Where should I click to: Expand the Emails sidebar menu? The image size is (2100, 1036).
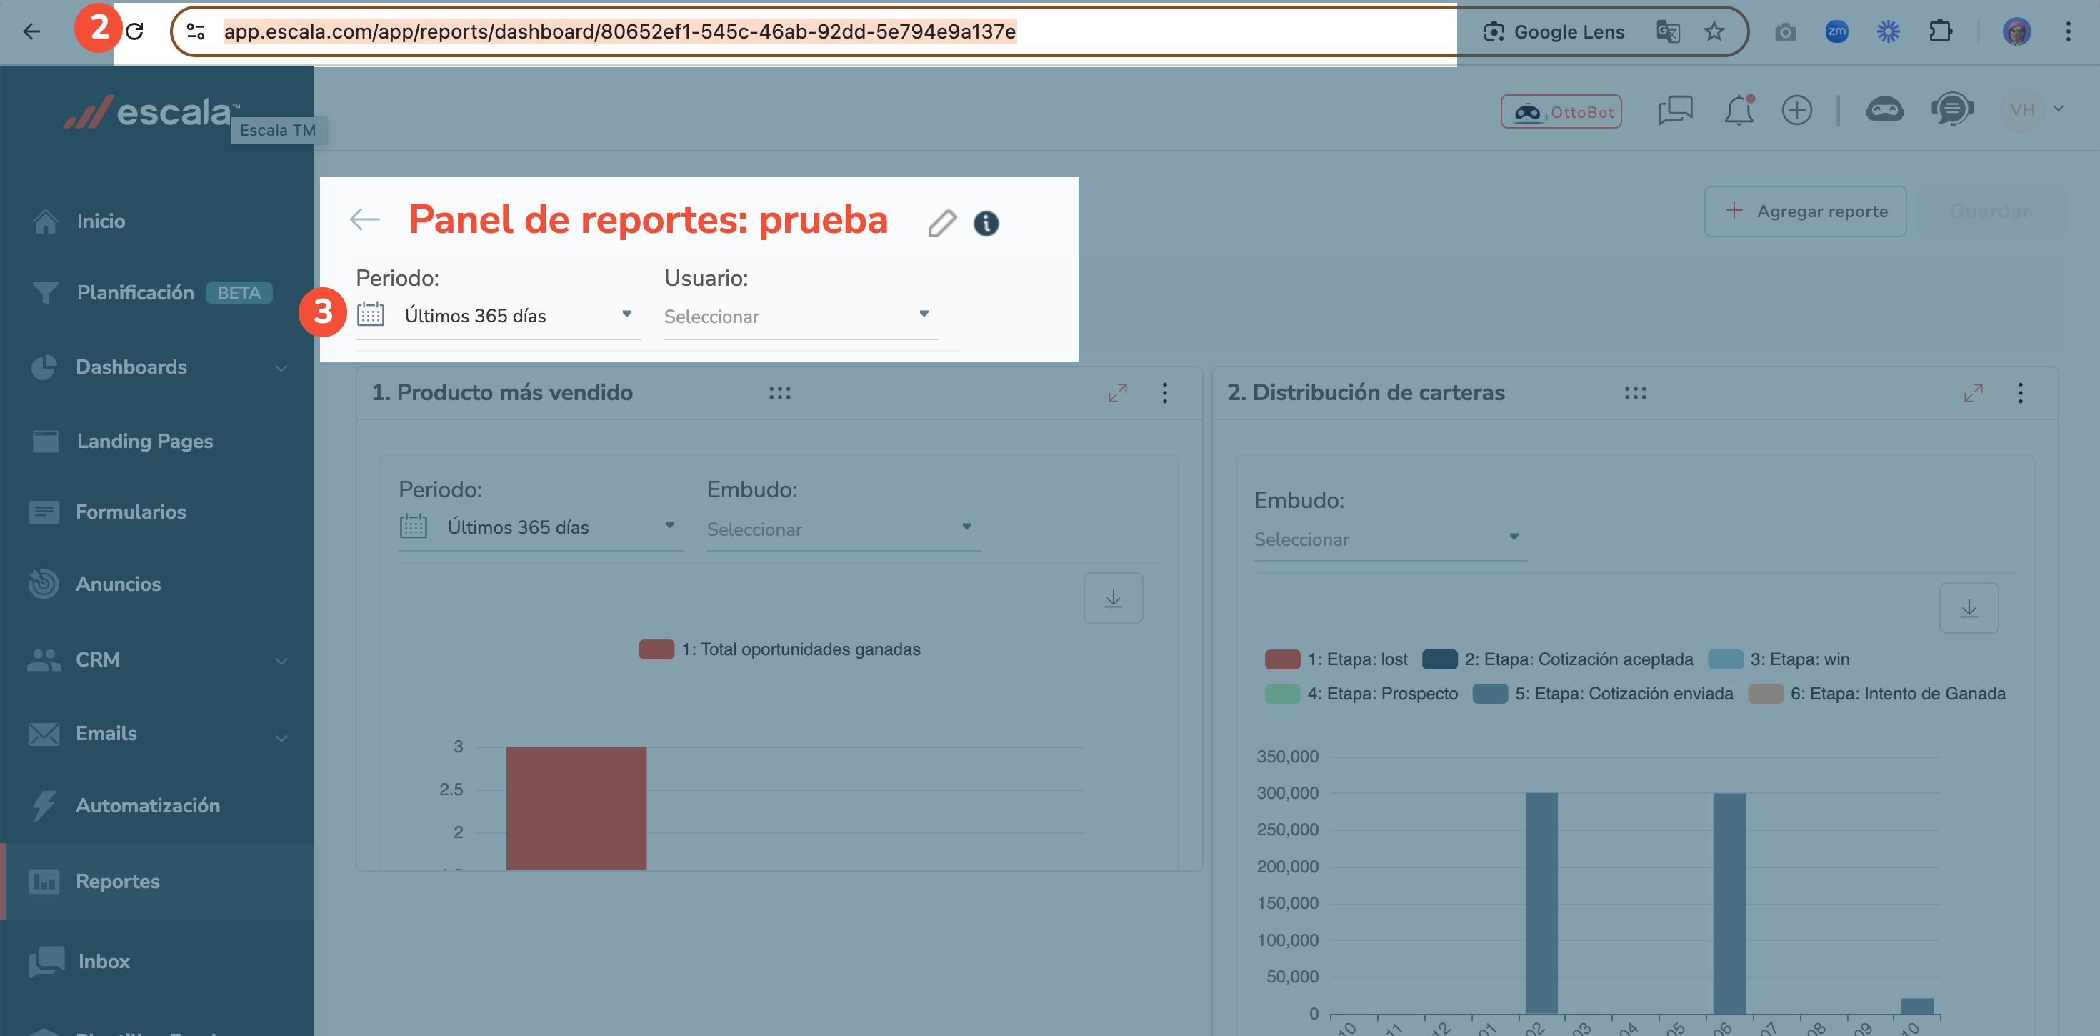point(157,733)
